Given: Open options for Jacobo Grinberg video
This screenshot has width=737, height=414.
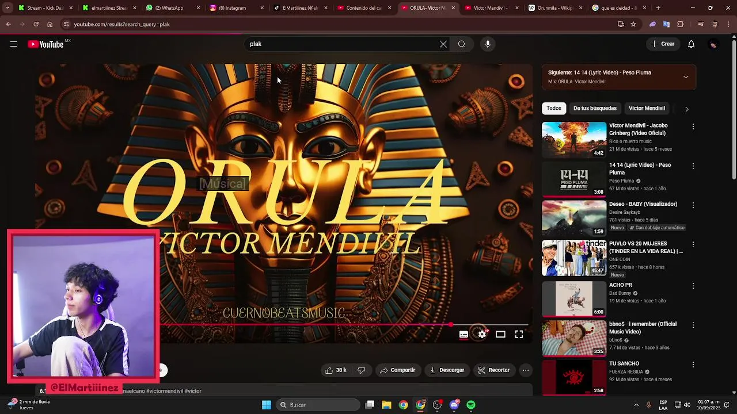Looking at the screenshot, I should [693, 126].
